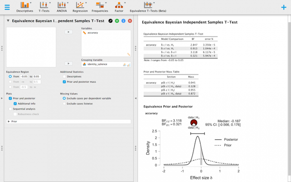Remove analysis with the red X icon
The image size is (291, 182).
point(130,21)
